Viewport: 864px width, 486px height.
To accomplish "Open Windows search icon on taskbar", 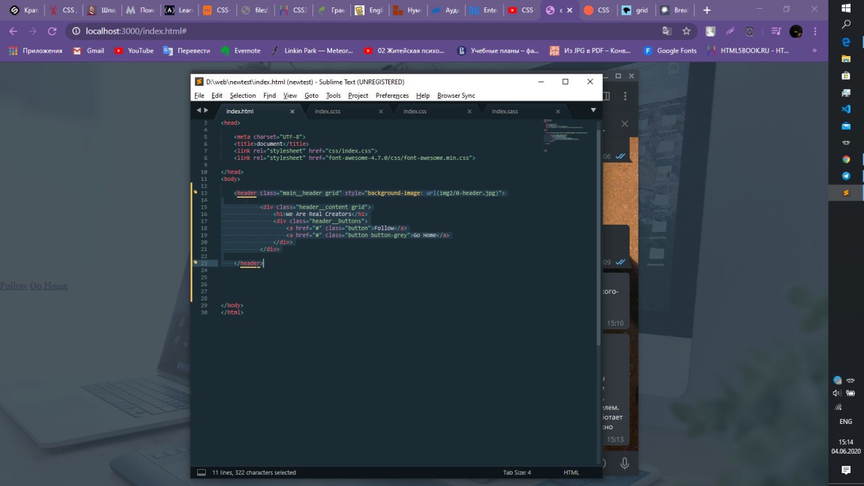I will [x=846, y=24].
